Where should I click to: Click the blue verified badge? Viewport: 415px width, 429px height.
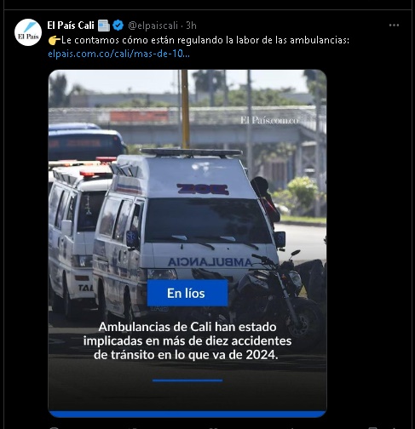[118, 26]
